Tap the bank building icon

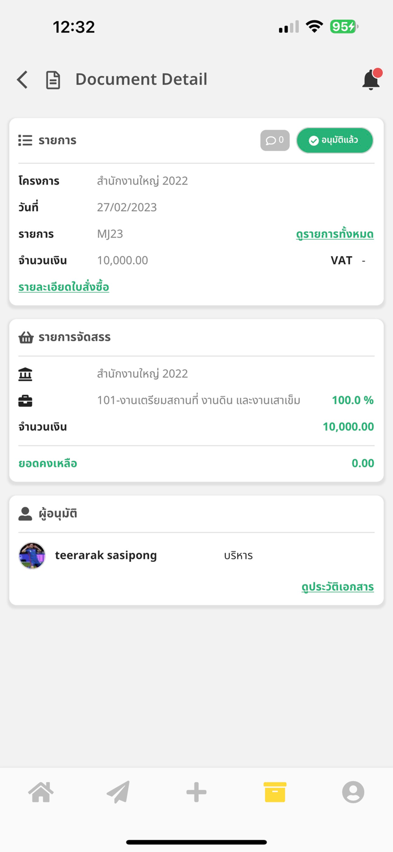[x=25, y=374]
